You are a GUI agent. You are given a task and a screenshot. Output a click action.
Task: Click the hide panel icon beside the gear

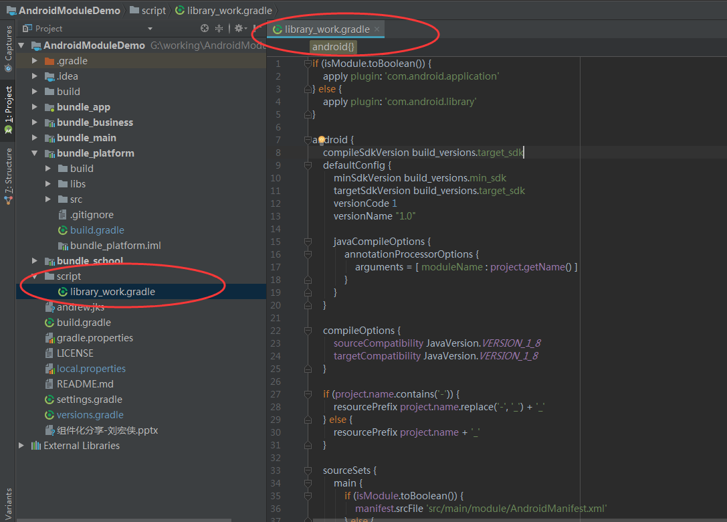tap(256, 28)
